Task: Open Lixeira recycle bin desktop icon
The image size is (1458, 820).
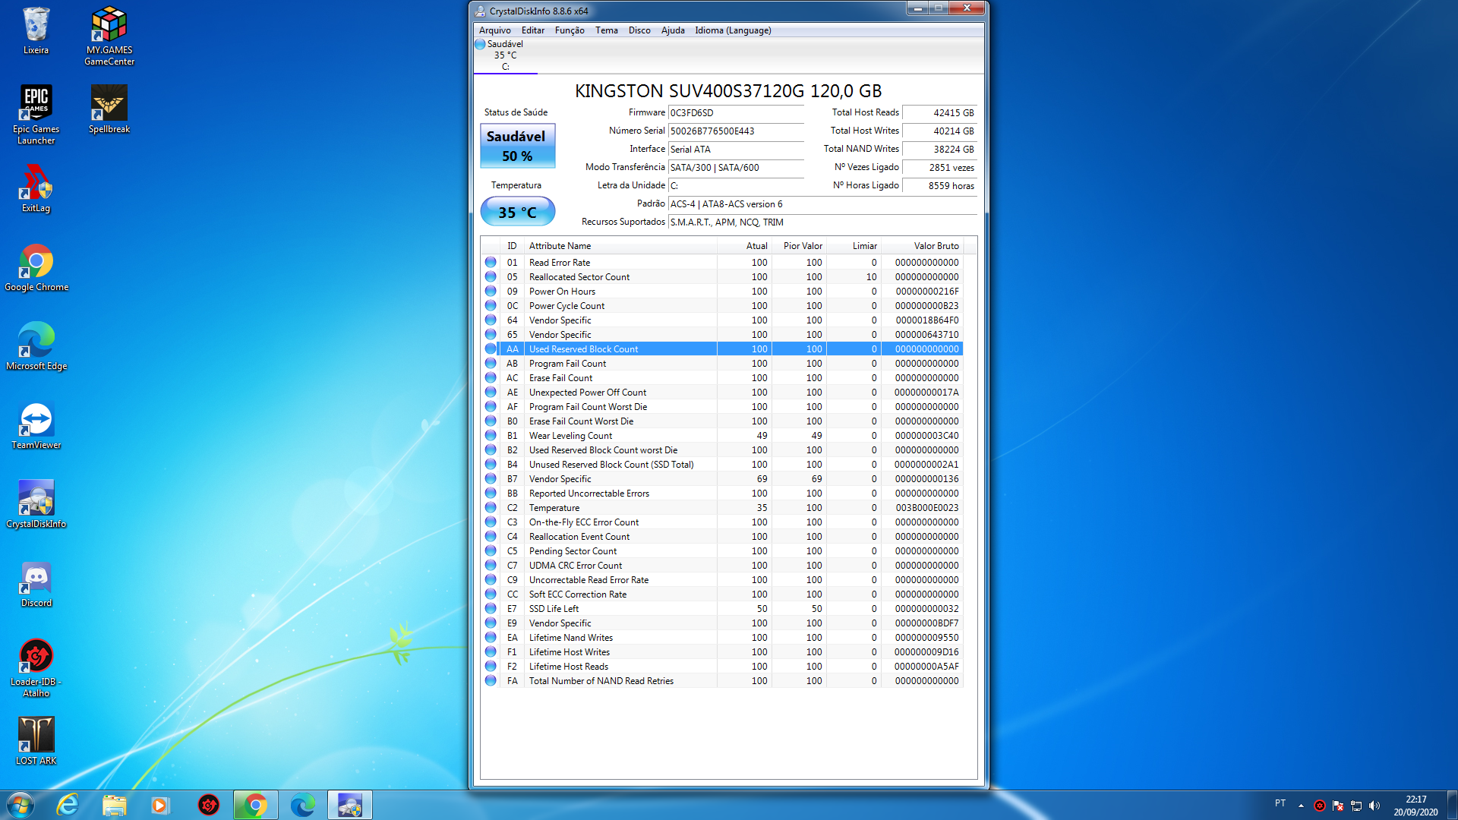Action: click(36, 31)
